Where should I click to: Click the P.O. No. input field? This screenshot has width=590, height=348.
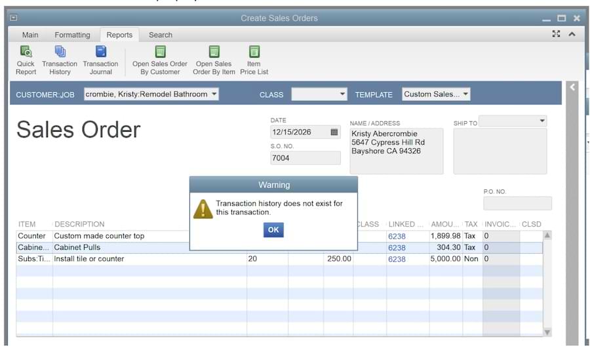point(517,204)
